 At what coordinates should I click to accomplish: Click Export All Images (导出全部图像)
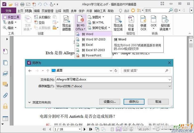click(x=67, y=23)
